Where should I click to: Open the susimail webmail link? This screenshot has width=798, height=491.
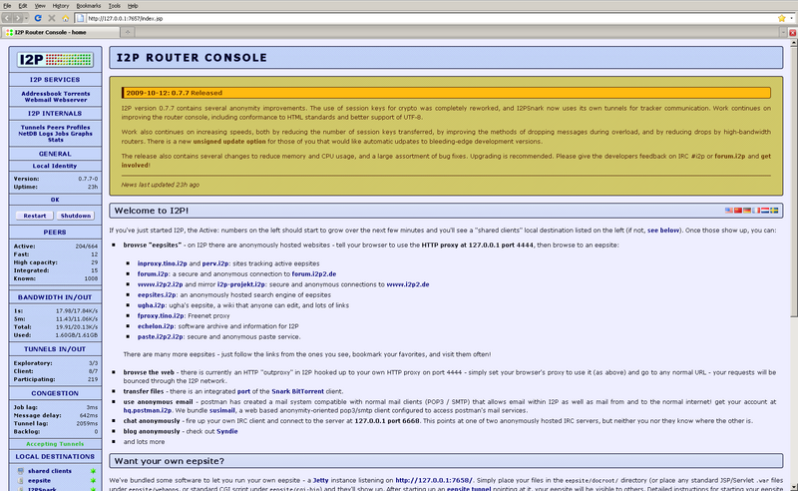[221, 410]
